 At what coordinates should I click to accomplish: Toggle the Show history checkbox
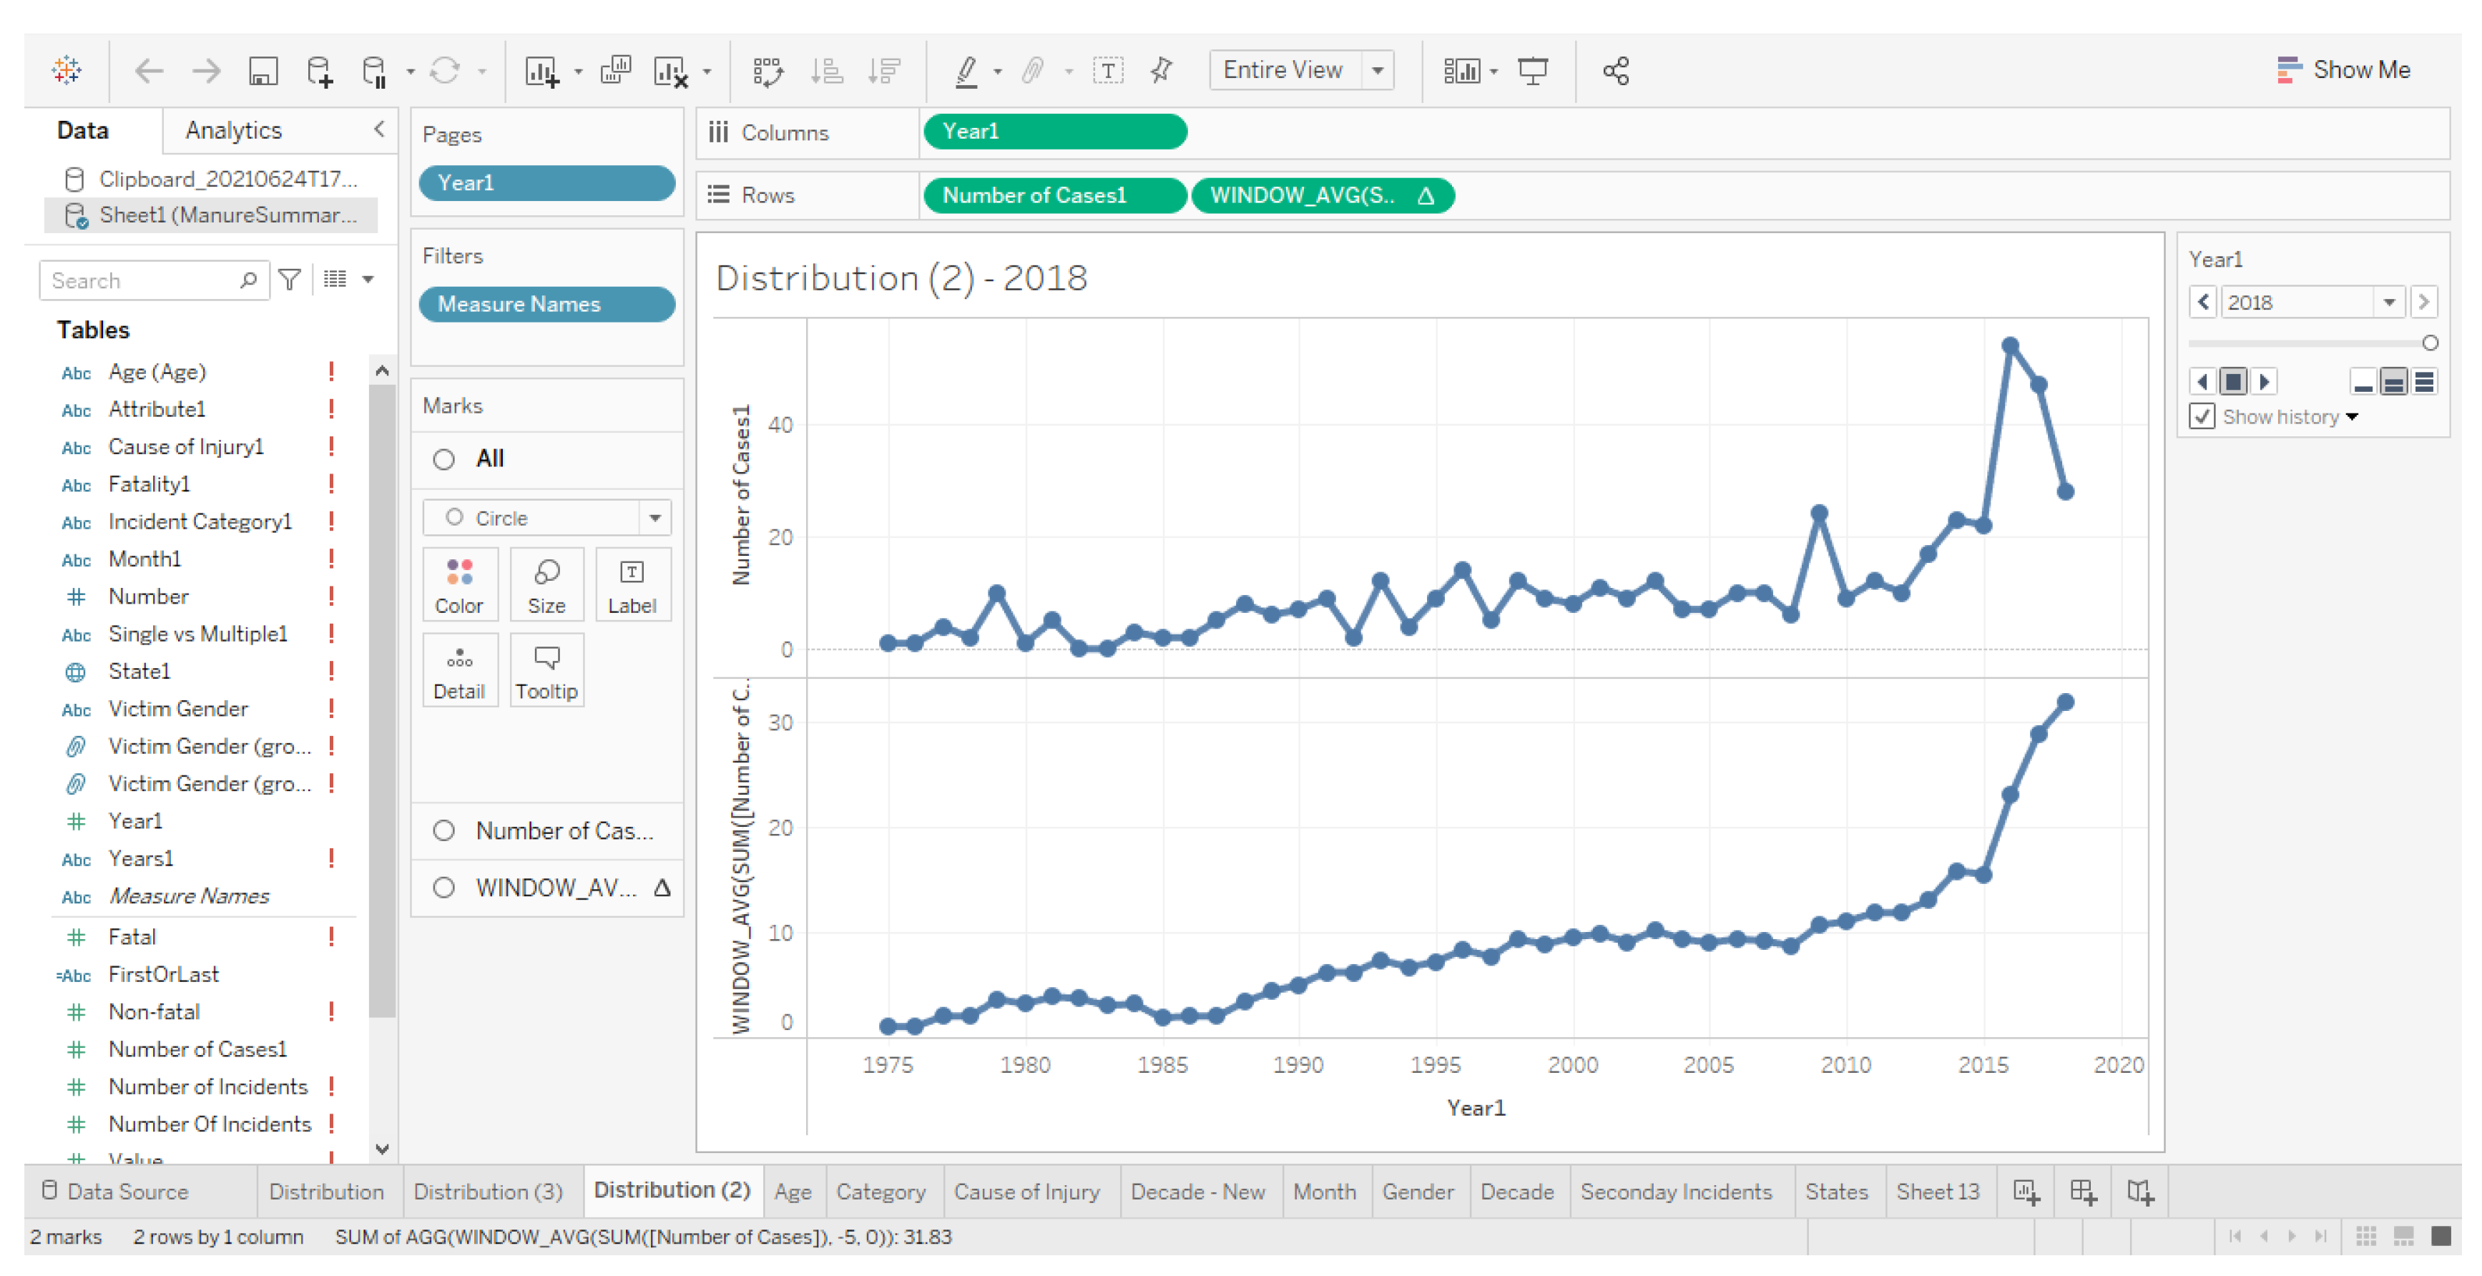click(2202, 416)
